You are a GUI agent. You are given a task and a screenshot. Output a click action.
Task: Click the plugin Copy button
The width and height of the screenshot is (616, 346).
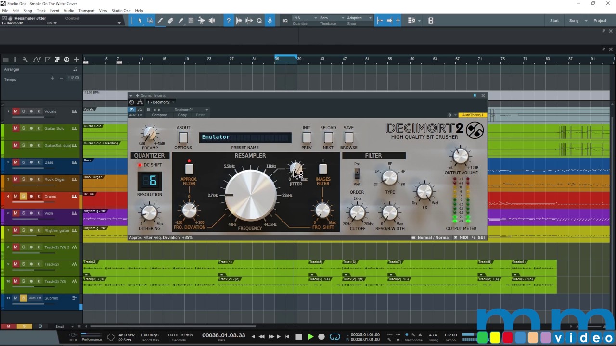pos(182,115)
